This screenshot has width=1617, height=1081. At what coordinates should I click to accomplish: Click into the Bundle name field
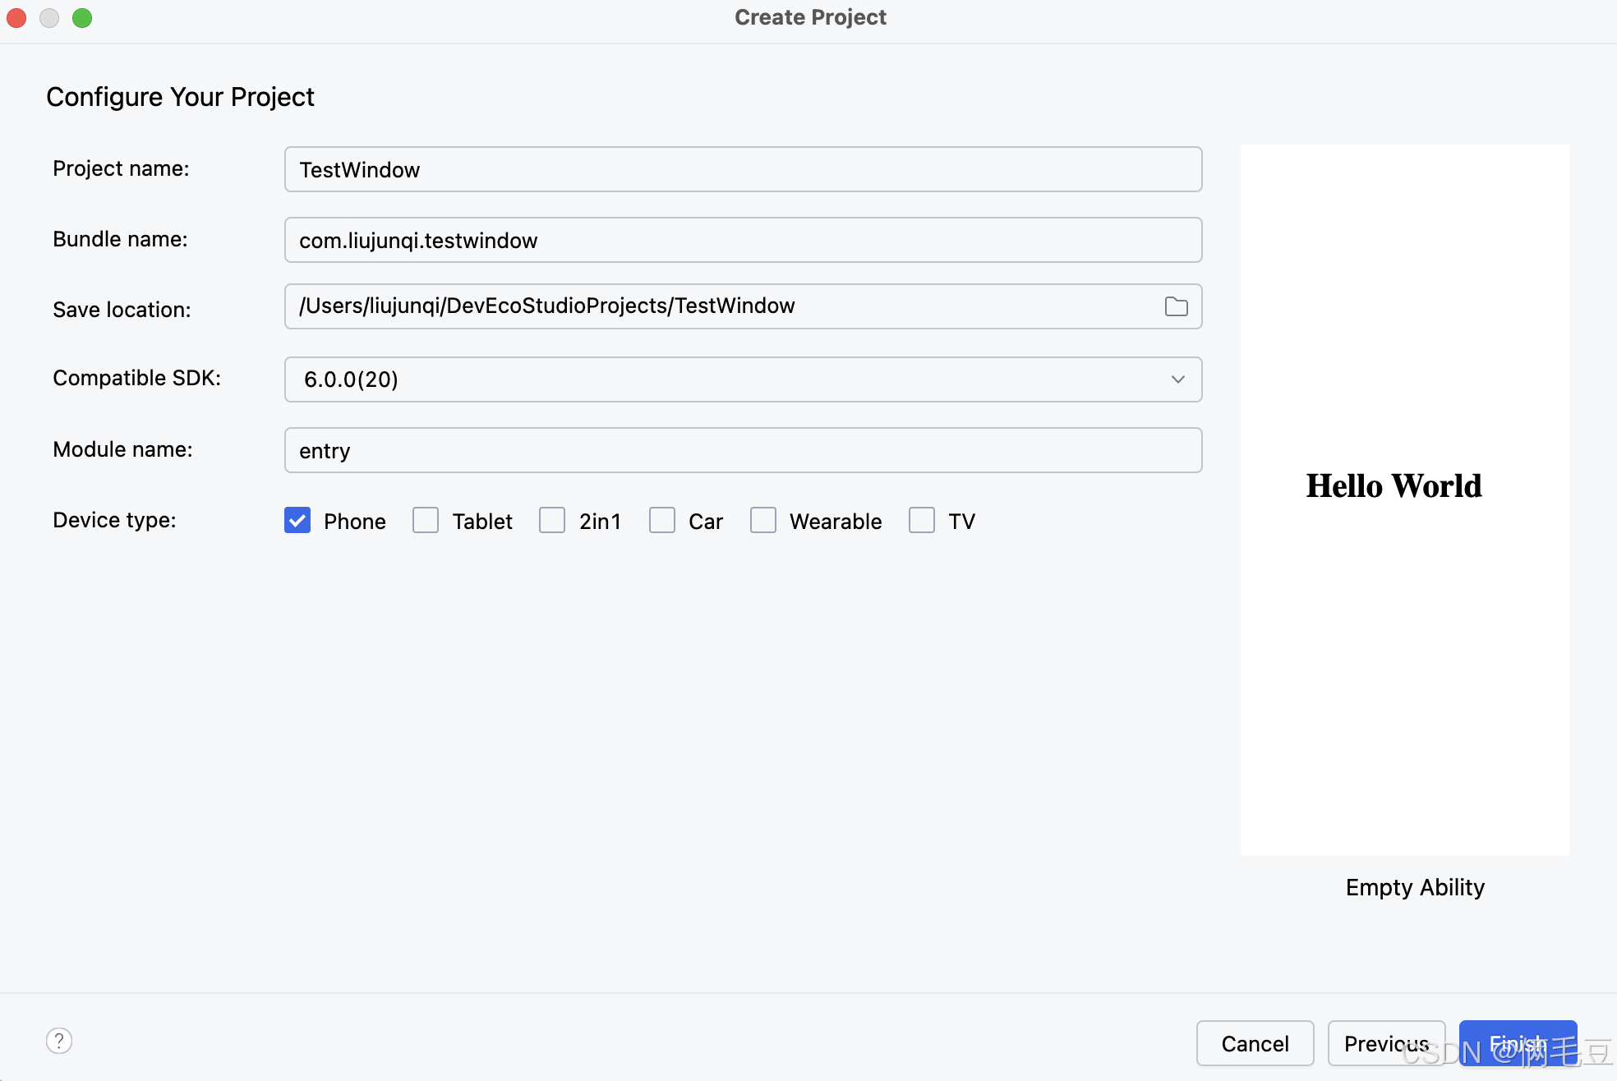pos(743,240)
